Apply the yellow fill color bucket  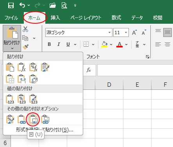(104, 44)
